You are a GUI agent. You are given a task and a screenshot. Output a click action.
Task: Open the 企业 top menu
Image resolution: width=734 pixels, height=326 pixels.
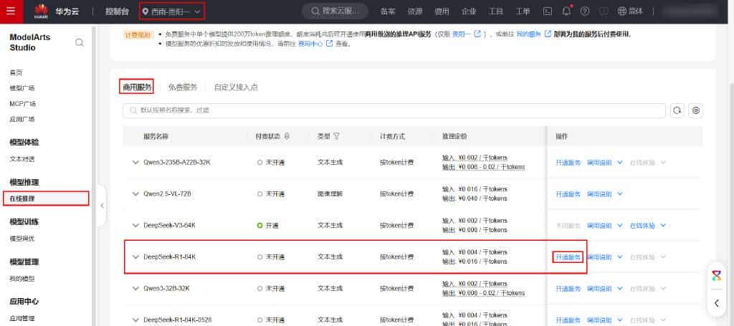pos(469,11)
